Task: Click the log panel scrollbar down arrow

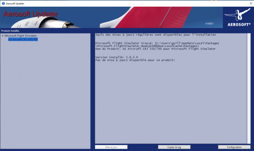Action: (249, 142)
